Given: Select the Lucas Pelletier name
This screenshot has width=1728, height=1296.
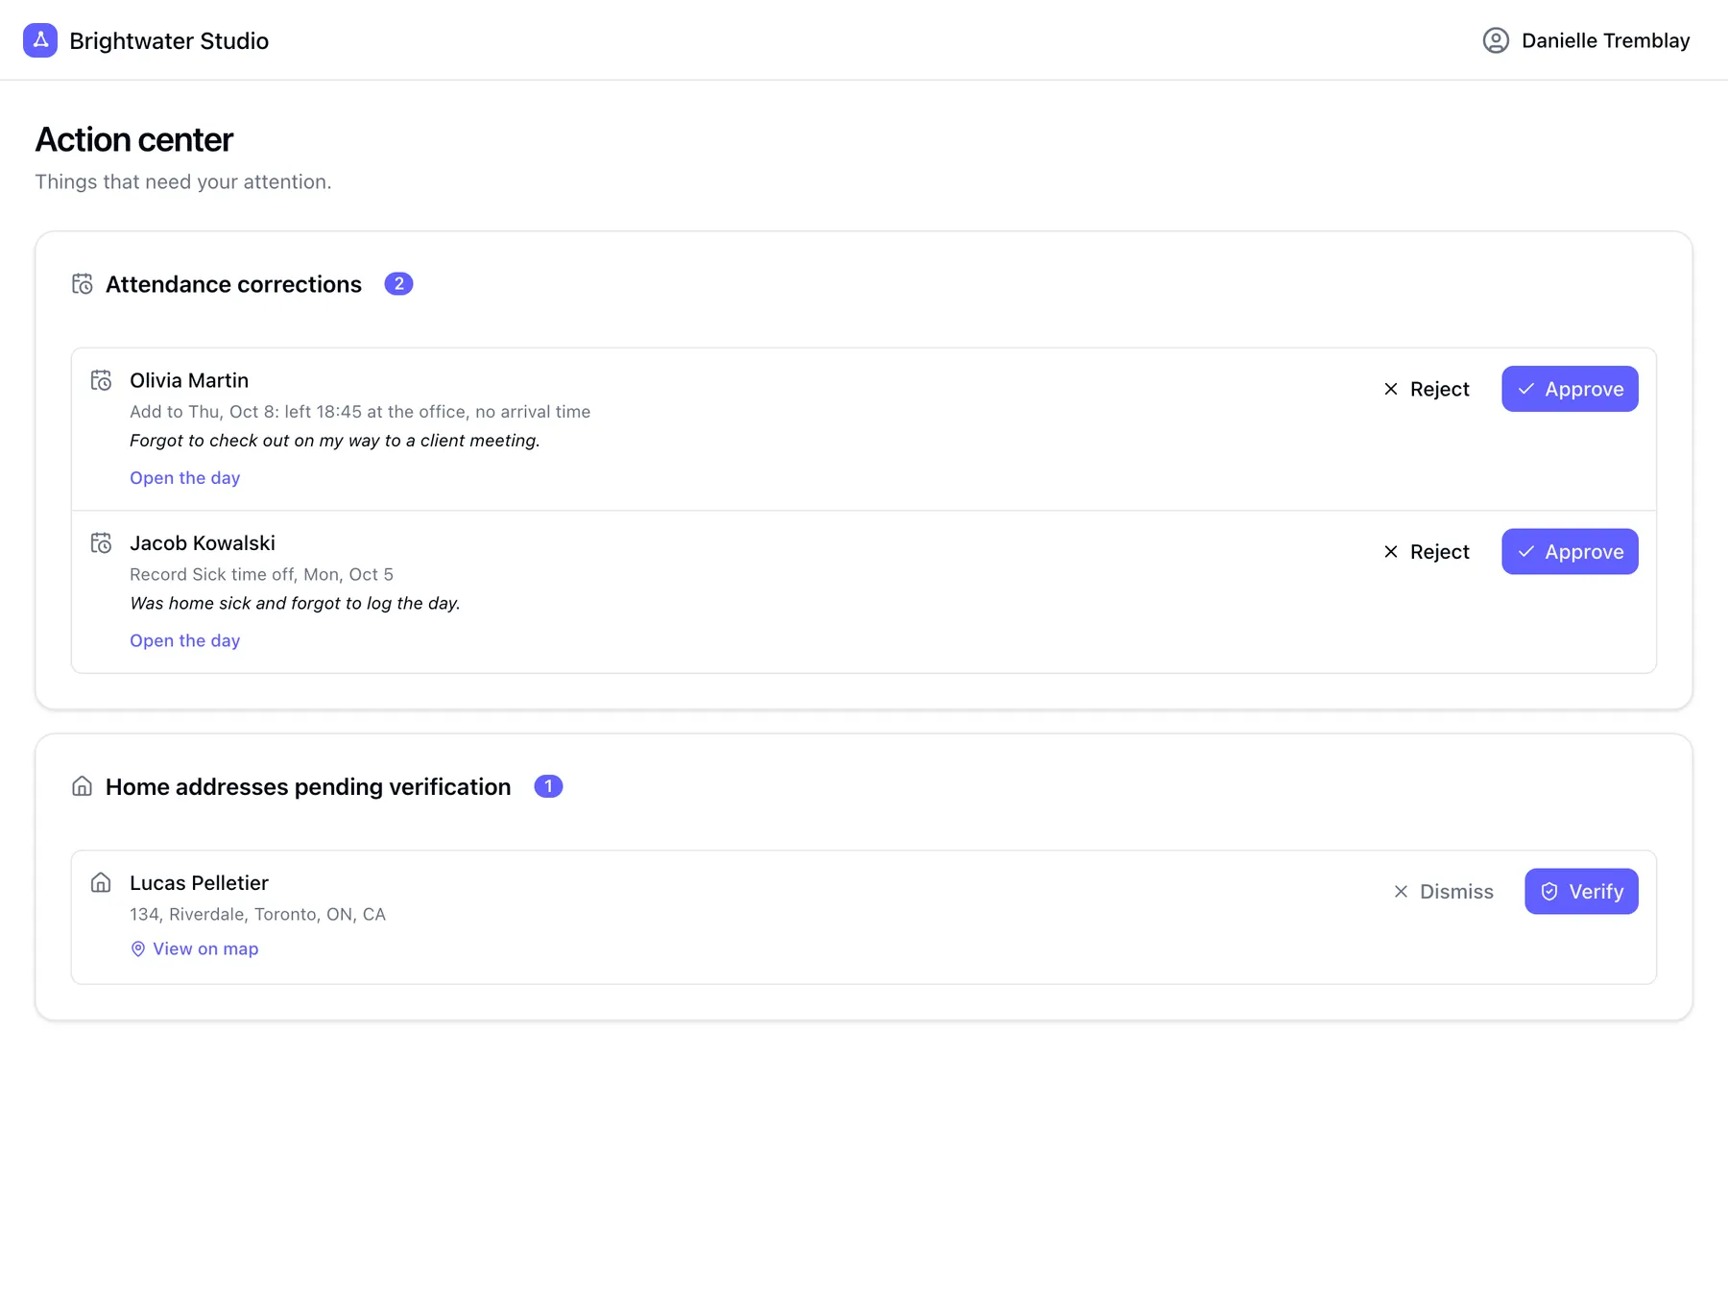Looking at the screenshot, I should [x=199, y=882].
